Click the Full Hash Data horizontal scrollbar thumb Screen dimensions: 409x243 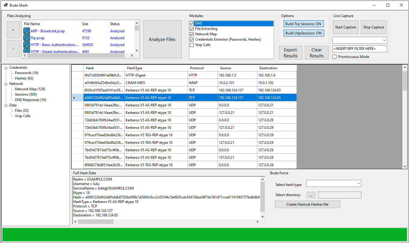96,222
